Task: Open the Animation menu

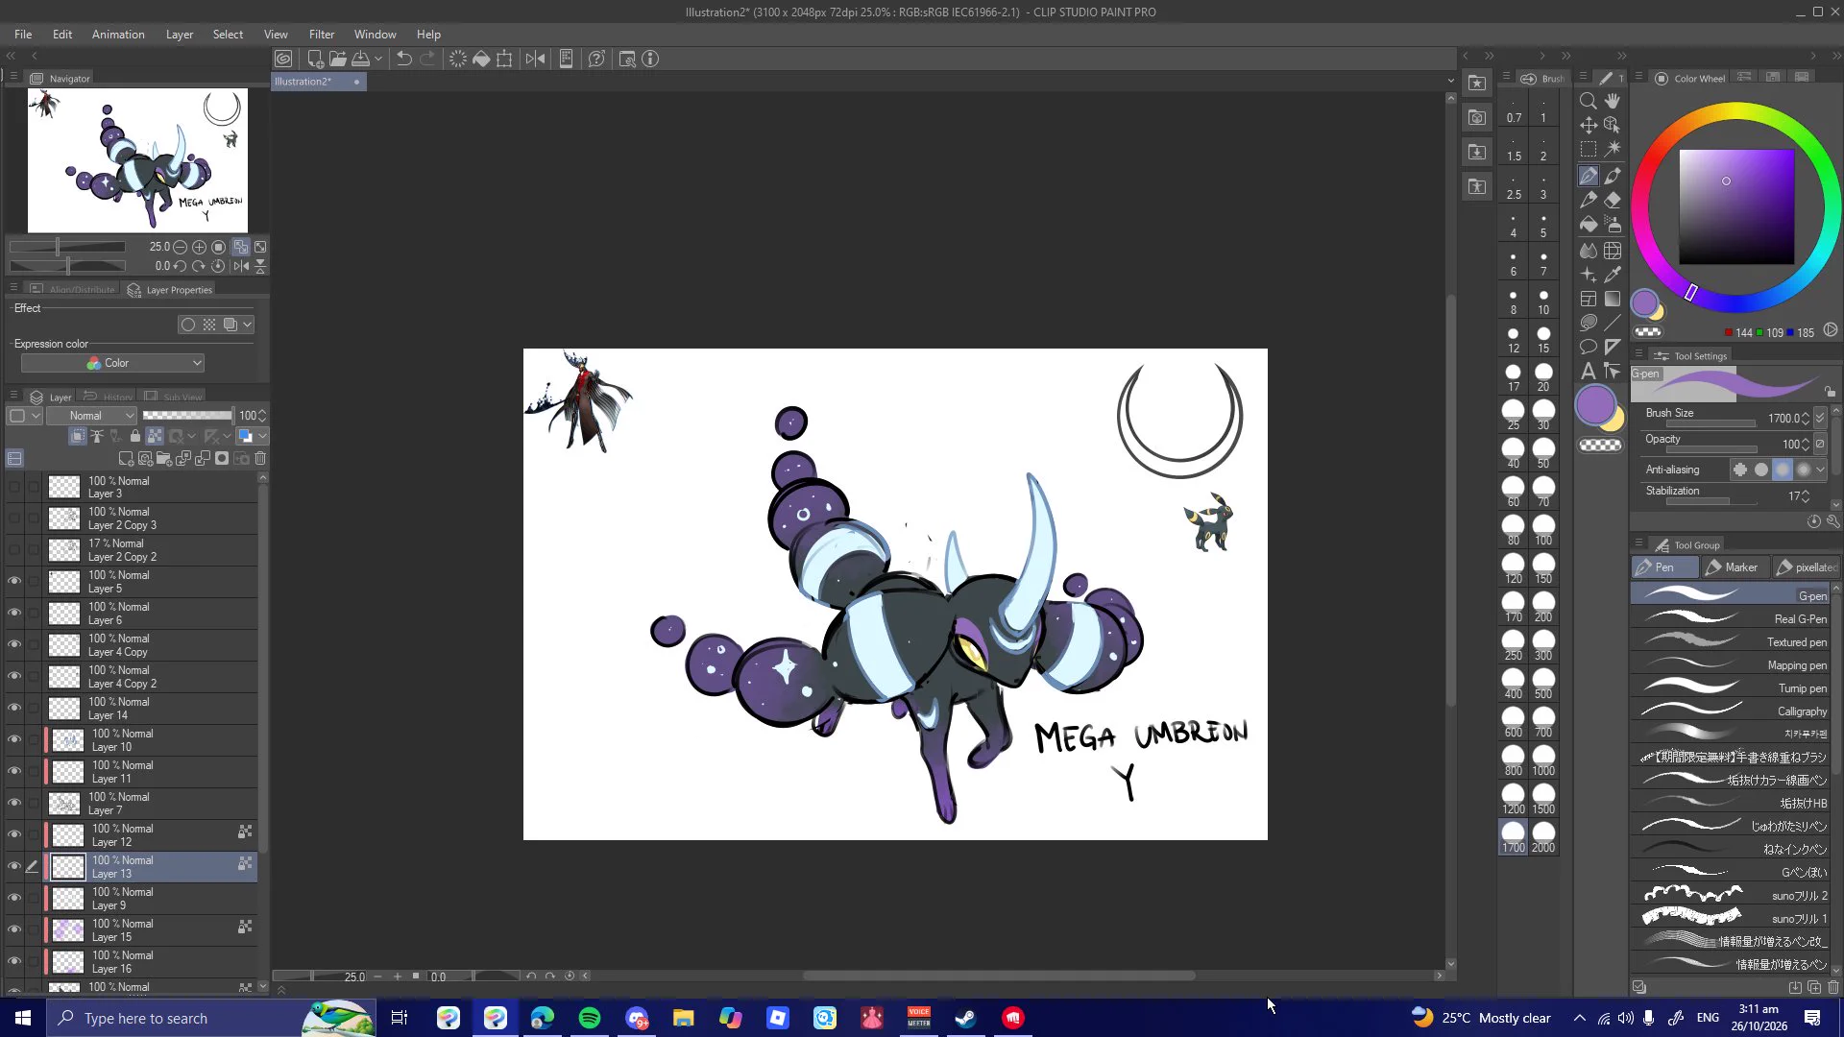Action: (x=118, y=35)
